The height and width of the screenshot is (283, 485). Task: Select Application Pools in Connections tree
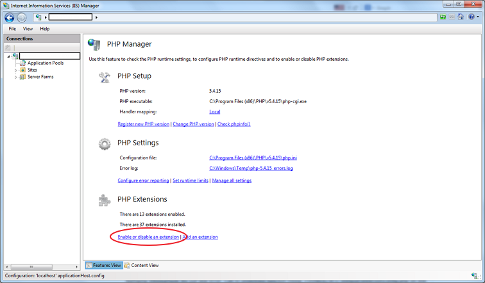tap(46, 63)
